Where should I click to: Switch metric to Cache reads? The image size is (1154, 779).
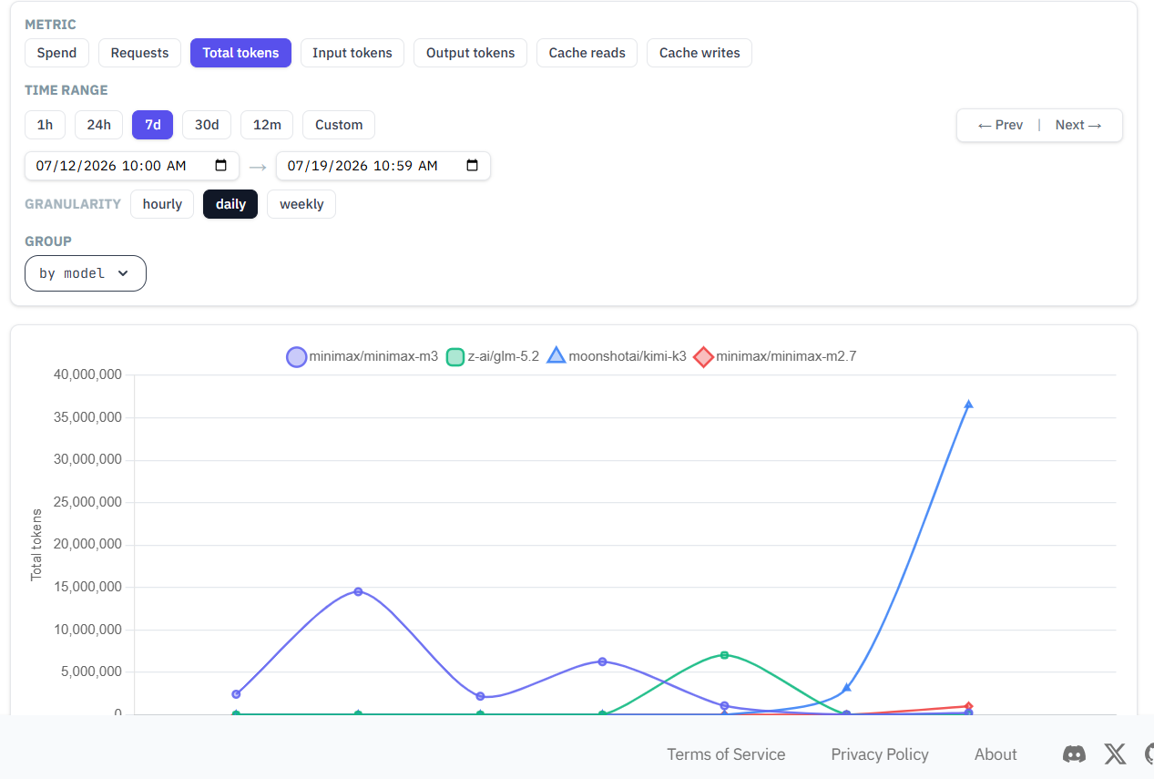pyautogui.click(x=587, y=53)
